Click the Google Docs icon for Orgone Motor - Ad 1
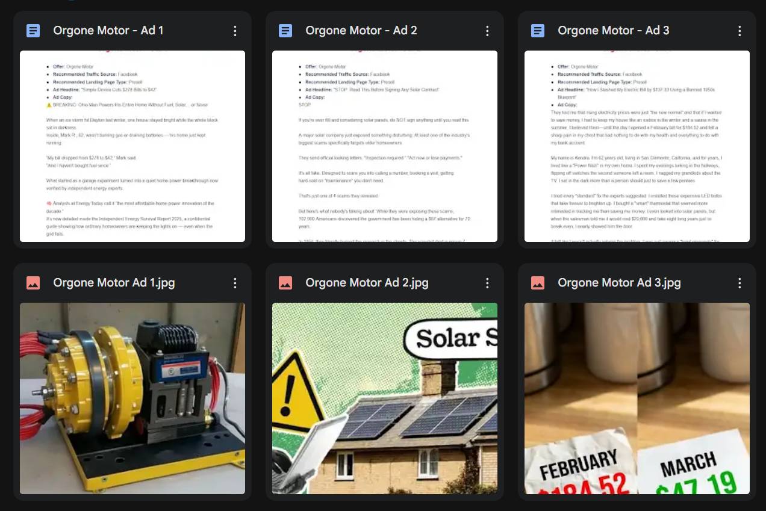The image size is (766, 511). click(x=33, y=31)
